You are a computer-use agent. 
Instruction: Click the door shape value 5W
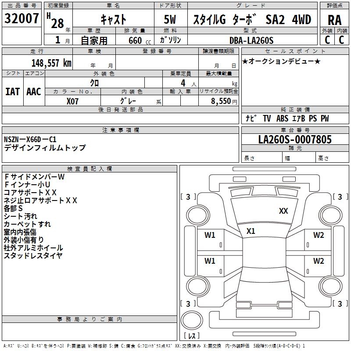[170, 19]
